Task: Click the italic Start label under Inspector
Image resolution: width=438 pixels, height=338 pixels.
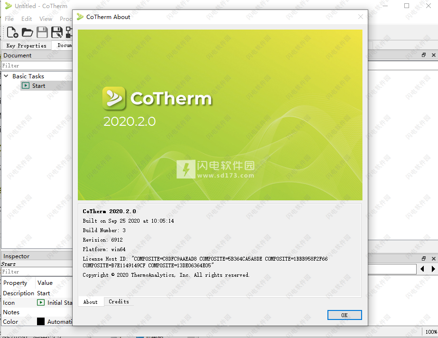Action: tap(9, 264)
